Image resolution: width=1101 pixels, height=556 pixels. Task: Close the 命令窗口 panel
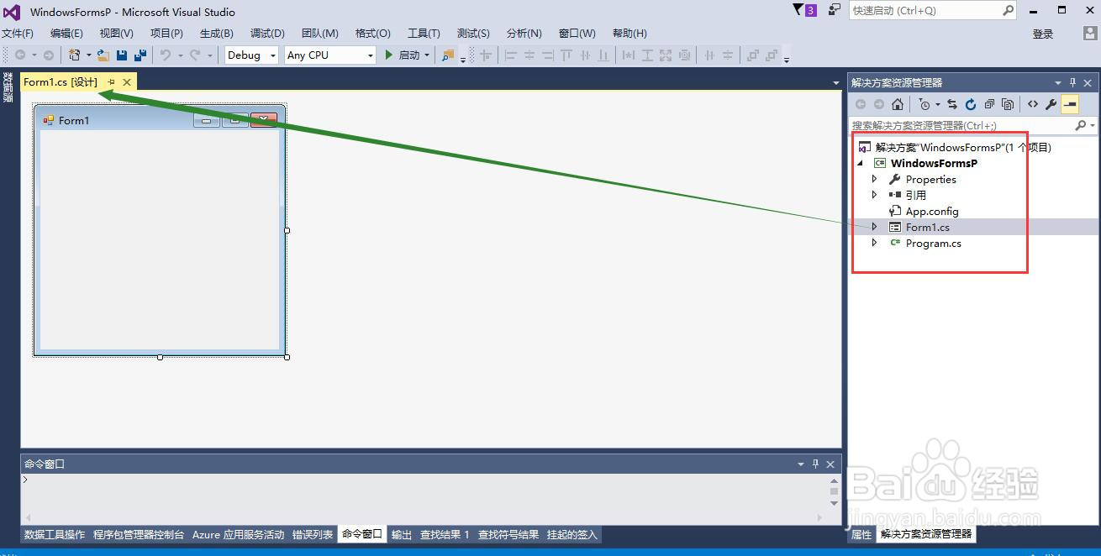click(830, 464)
